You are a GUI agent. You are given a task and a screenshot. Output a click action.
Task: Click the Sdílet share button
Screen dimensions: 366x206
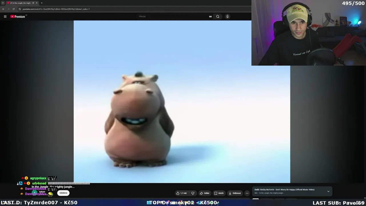click(204, 193)
